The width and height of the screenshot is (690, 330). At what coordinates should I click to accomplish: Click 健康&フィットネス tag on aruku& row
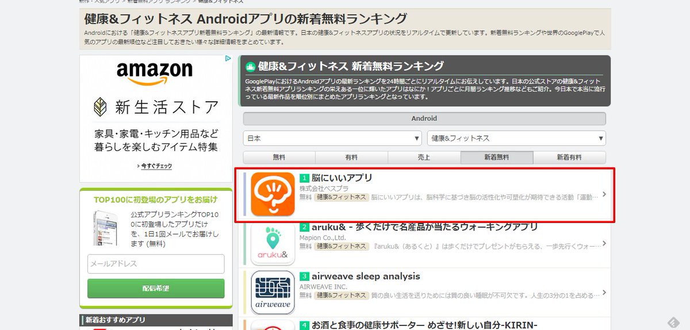[x=341, y=246]
